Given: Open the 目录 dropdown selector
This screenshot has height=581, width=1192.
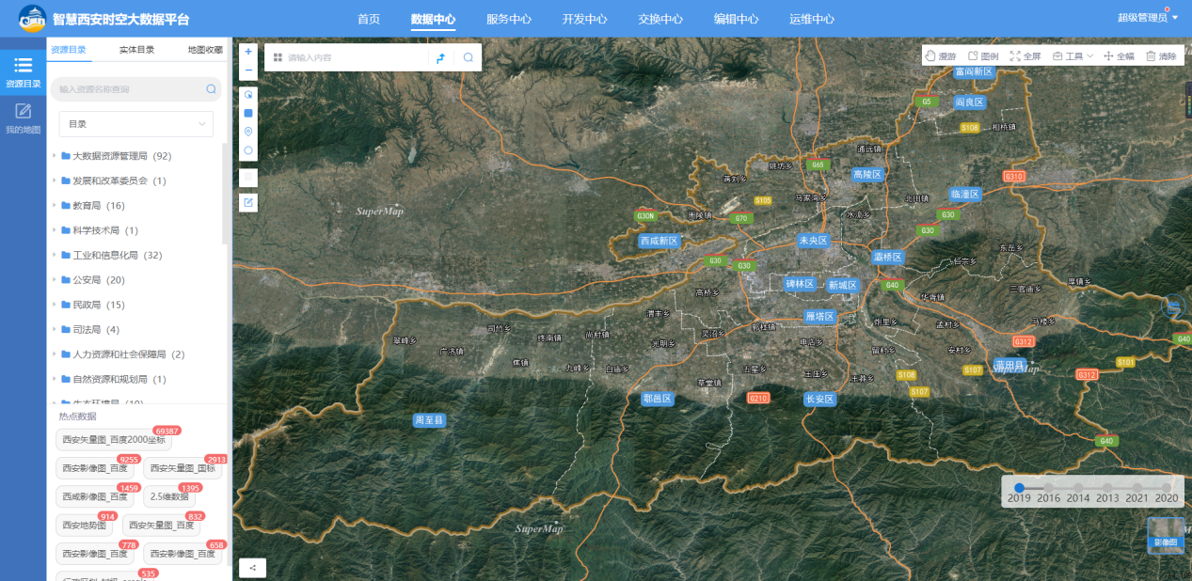Looking at the screenshot, I should pos(135,124).
